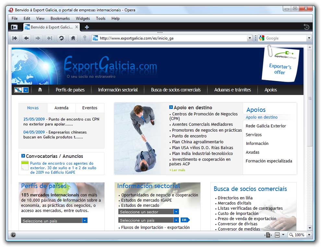Click the site favicon in the address bar
The height and width of the screenshot is (247, 321).
95,38
